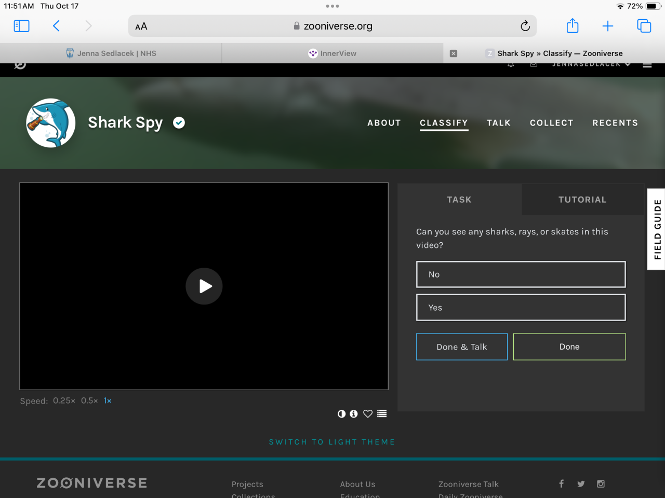This screenshot has width=665, height=498.
Task: Open the Safari share sheet
Action: (x=573, y=25)
